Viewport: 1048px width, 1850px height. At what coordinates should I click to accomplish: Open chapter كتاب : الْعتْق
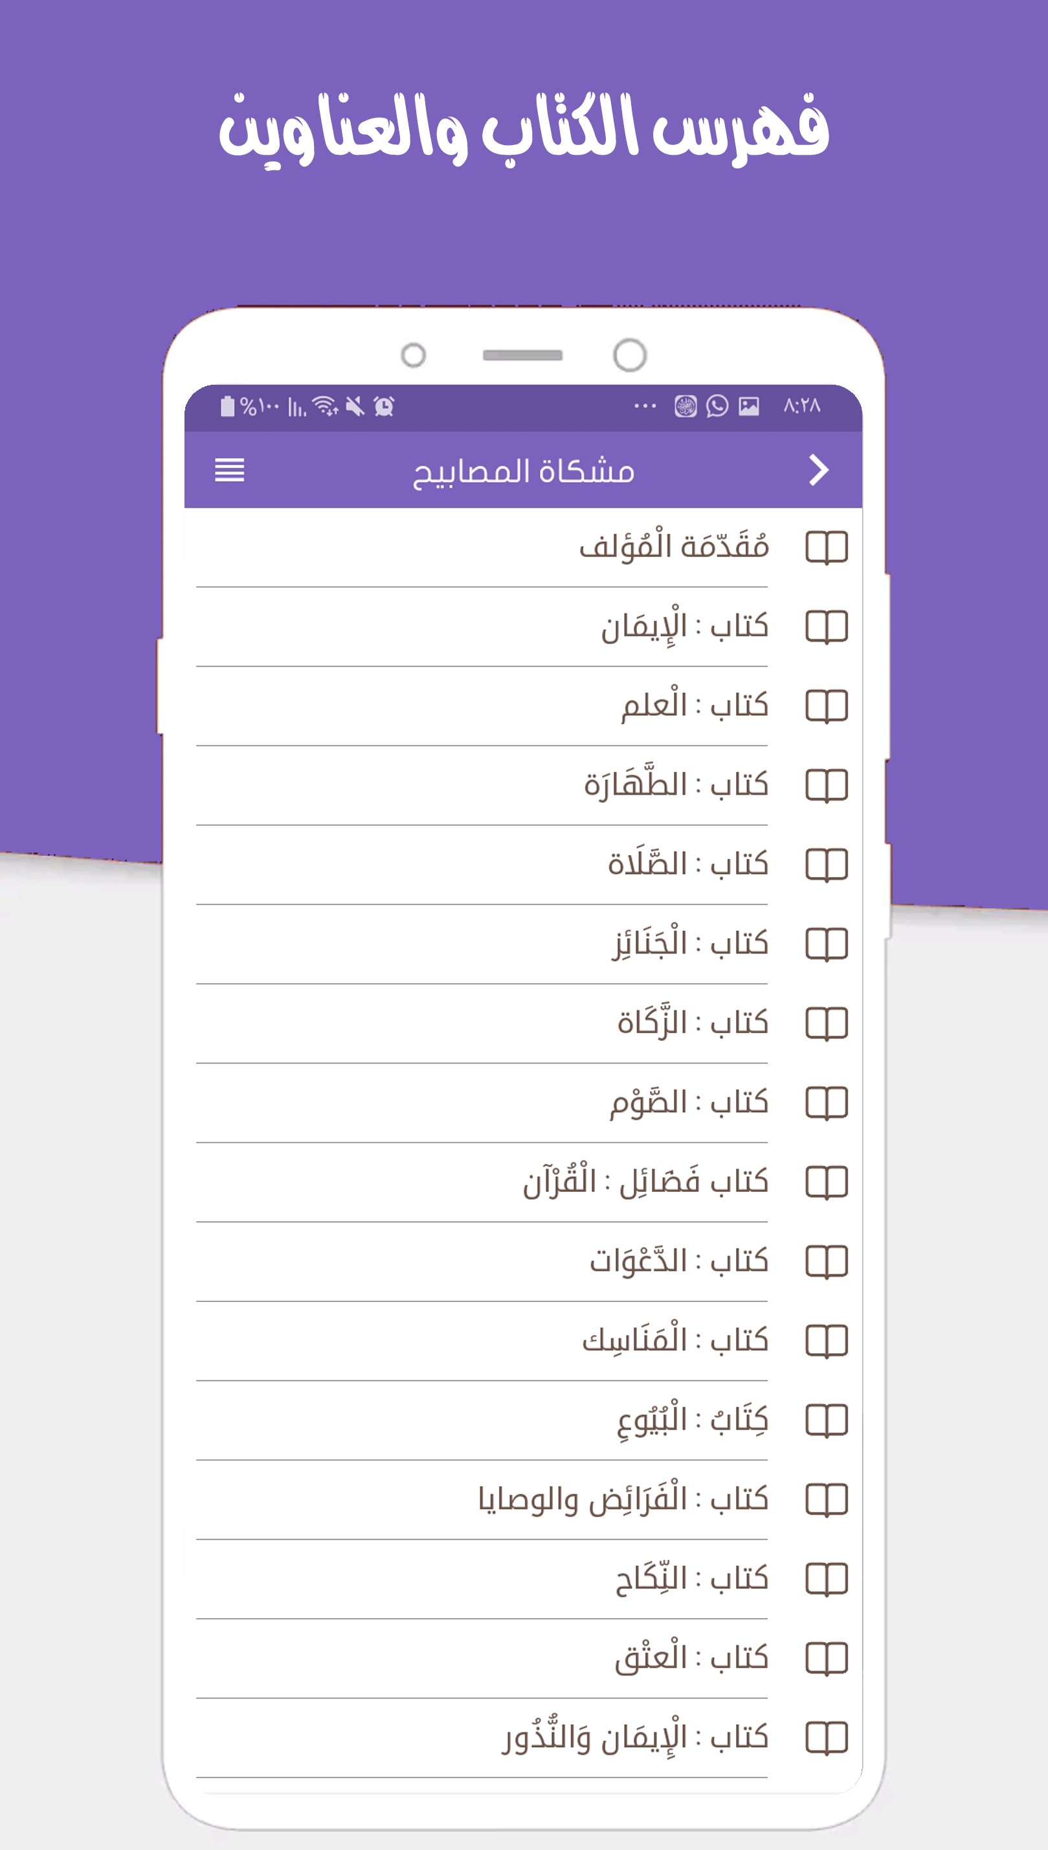click(x=691, y=1658)
